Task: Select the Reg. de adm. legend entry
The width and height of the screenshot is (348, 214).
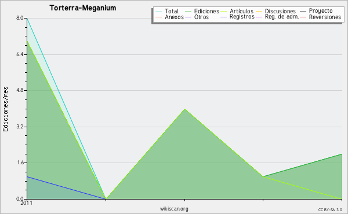Action: click(x=277, y=17)
